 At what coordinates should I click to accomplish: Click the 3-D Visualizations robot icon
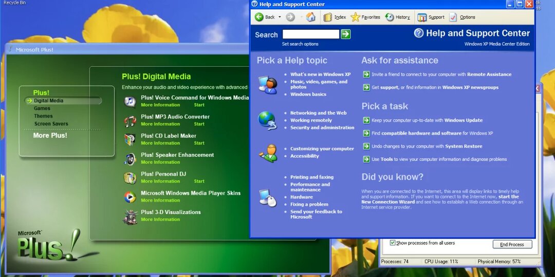coord(130,216)
